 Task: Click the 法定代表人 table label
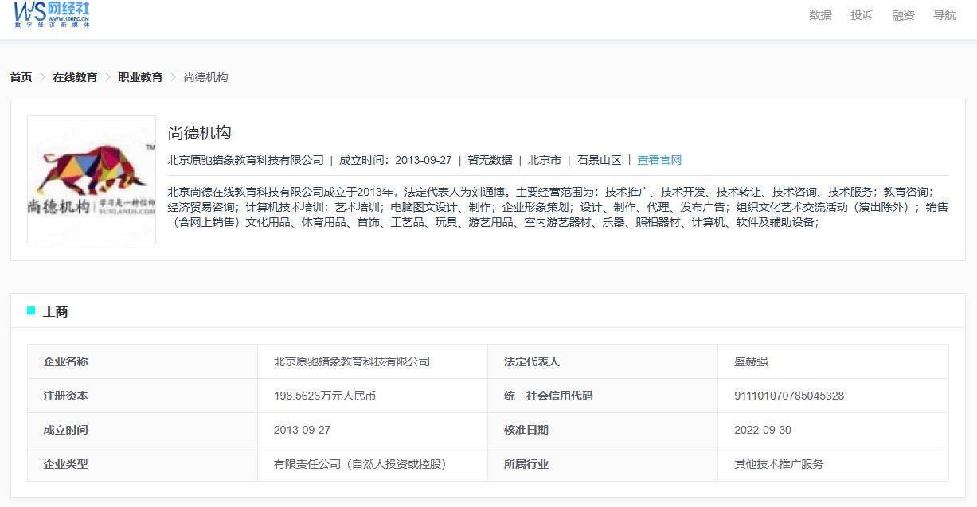(532, 361)
